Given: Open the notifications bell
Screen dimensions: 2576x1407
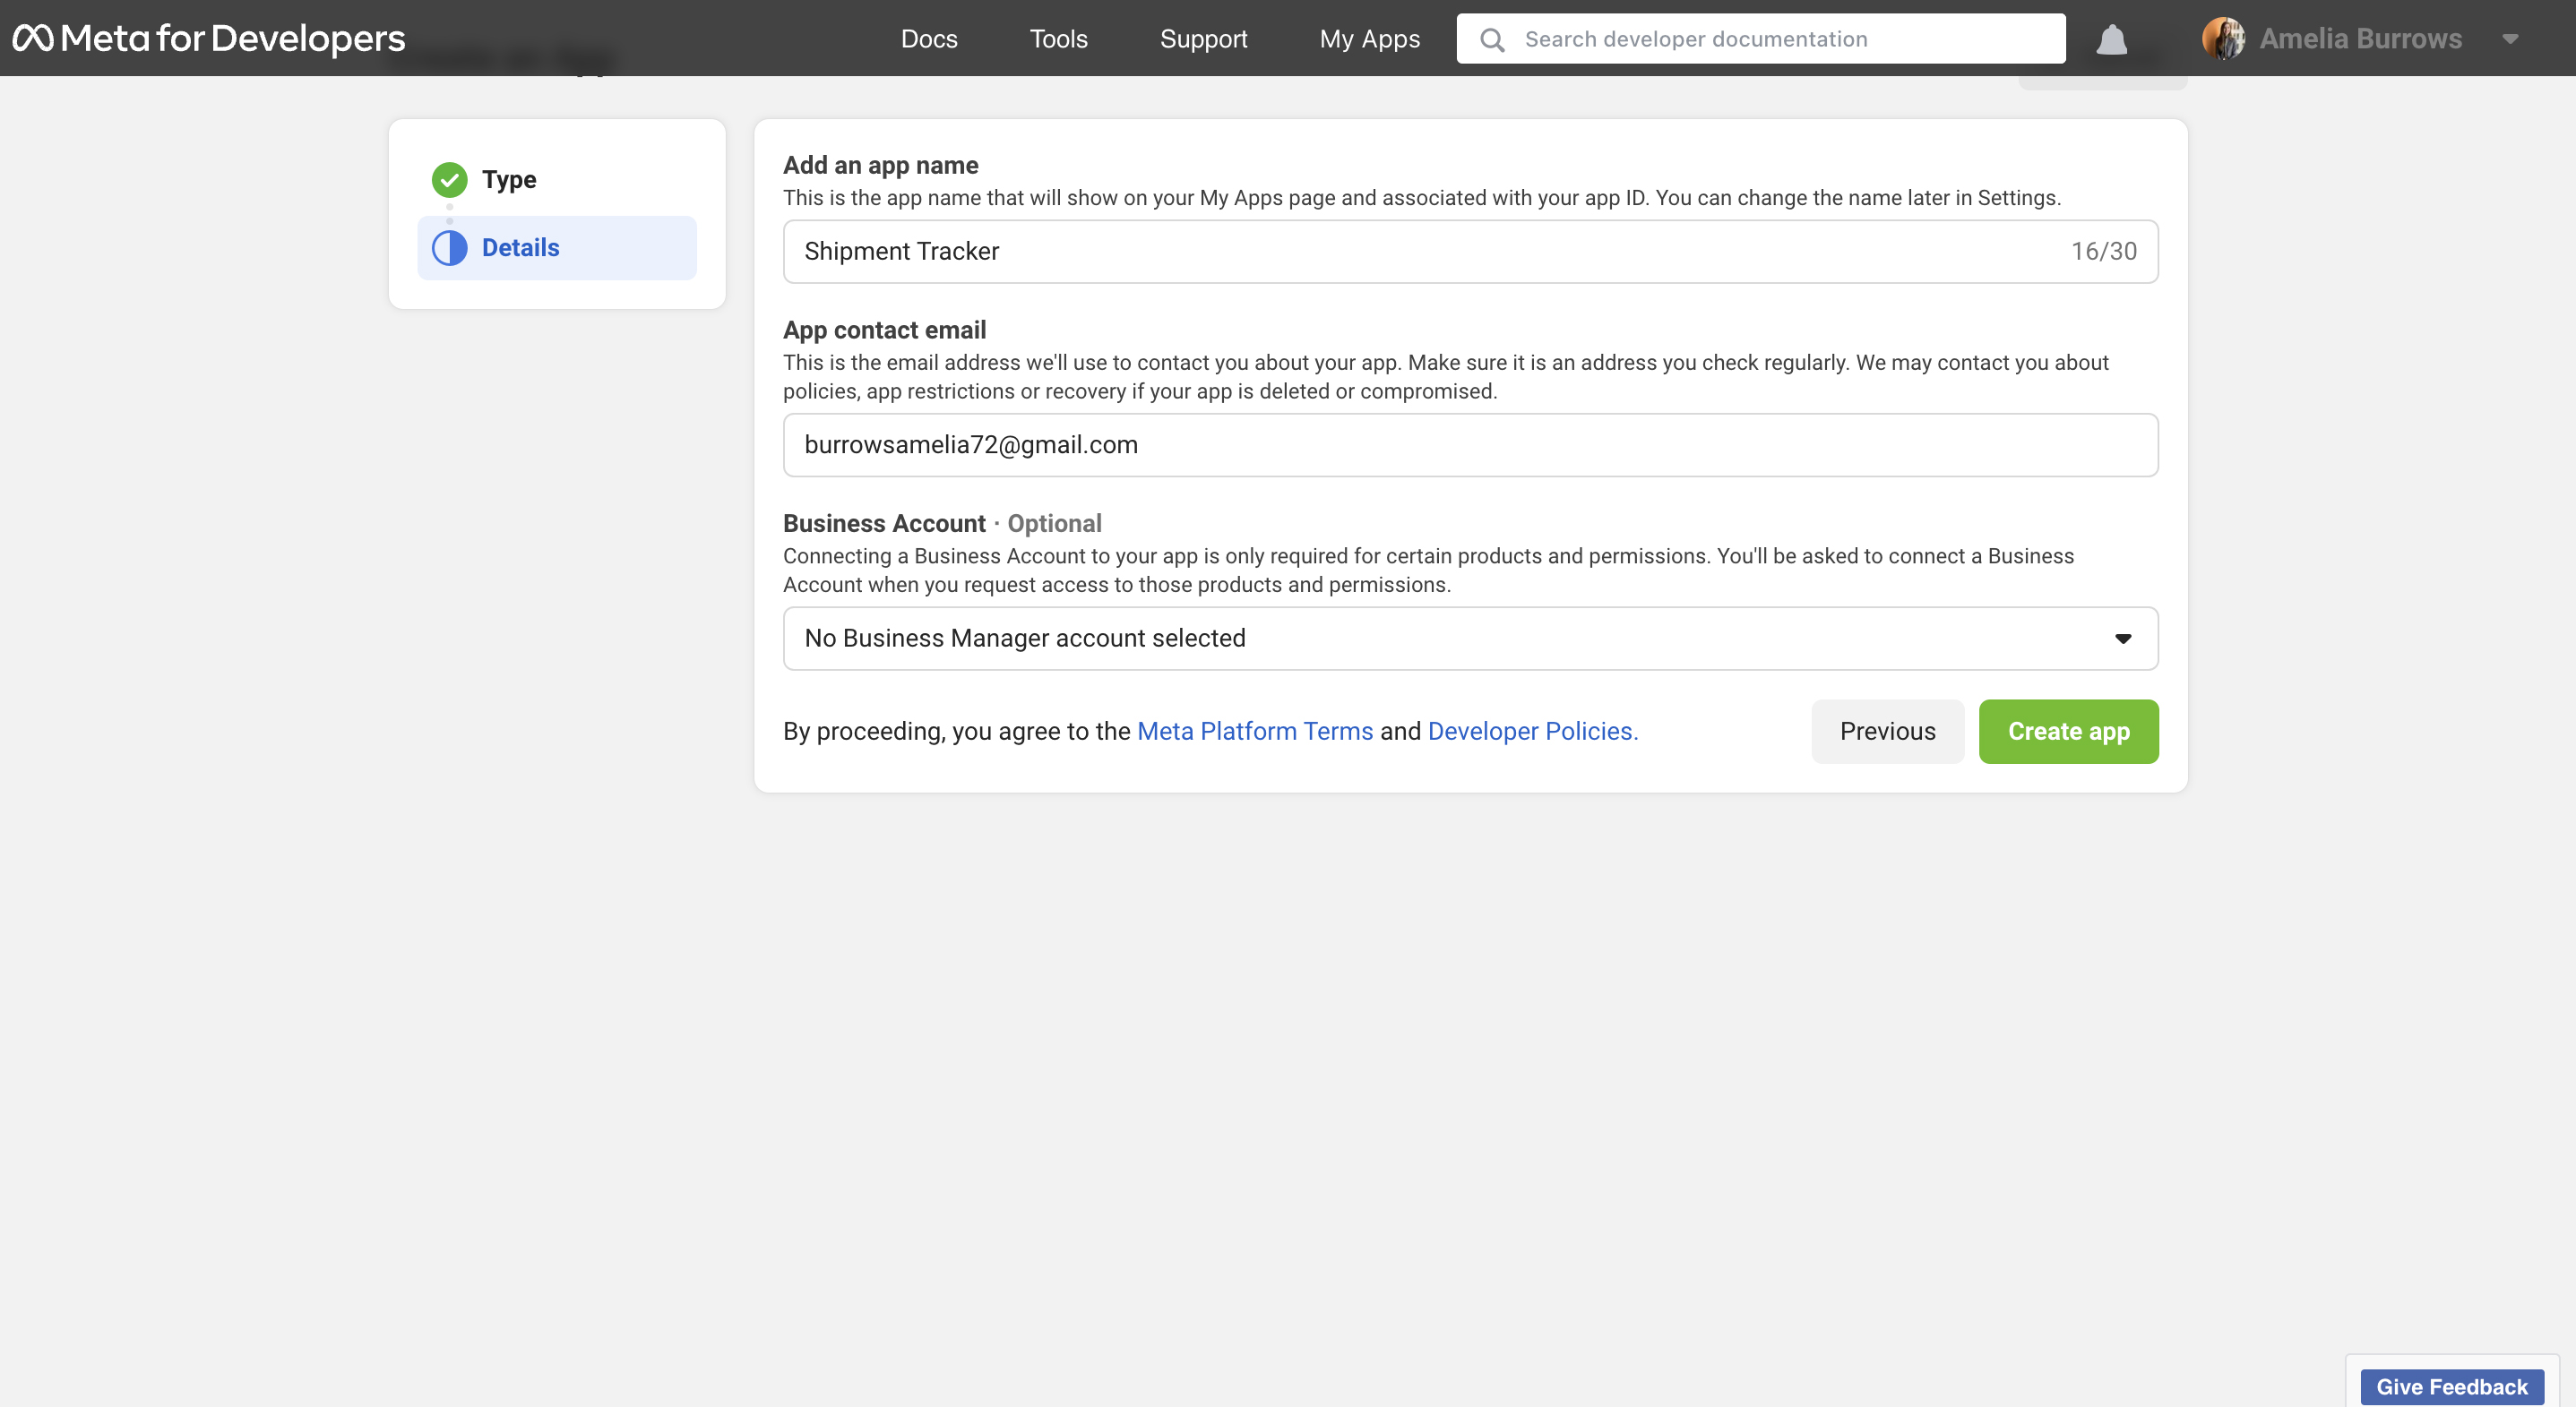Looking at the screenshot, I should pos(2111,39).
